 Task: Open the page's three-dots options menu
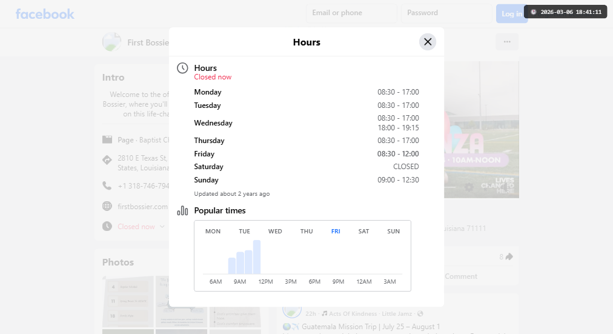pos(507,42)
